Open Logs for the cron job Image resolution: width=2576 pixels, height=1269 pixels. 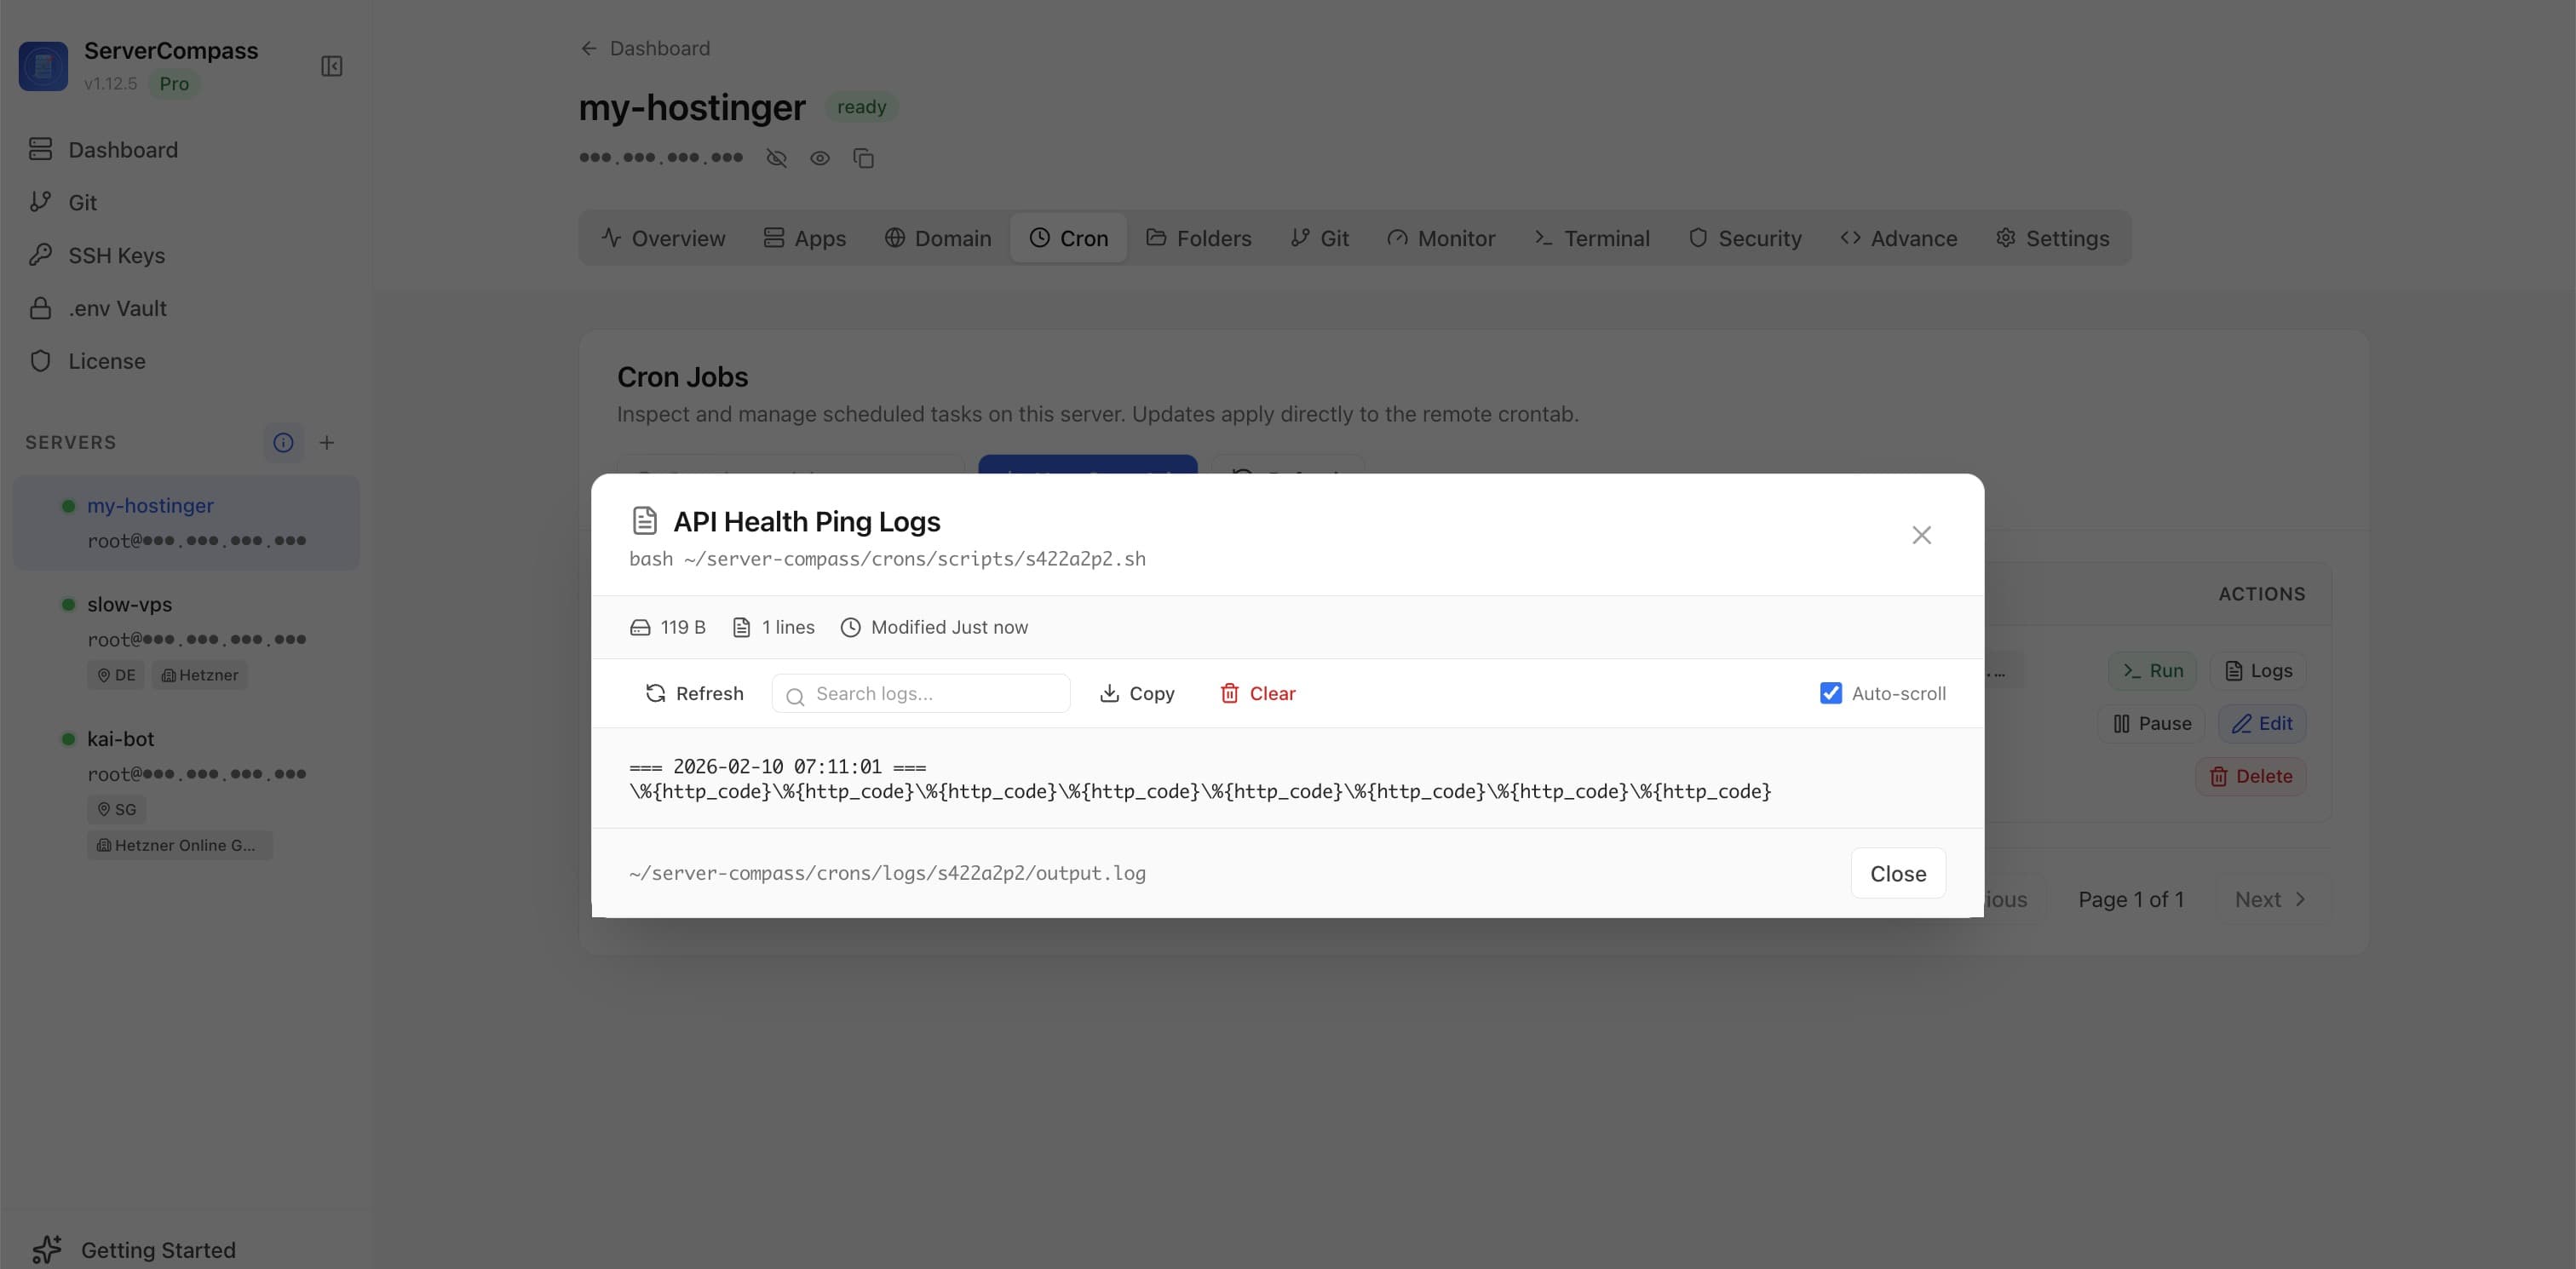click(x=2258, y=670)
